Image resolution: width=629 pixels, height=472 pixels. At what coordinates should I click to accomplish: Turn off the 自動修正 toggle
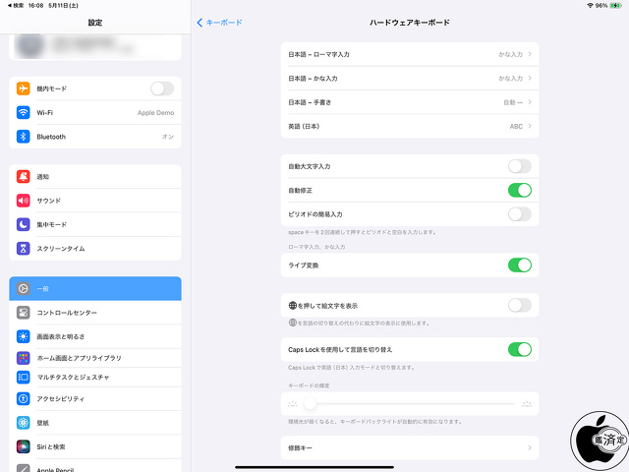[519, 190]
